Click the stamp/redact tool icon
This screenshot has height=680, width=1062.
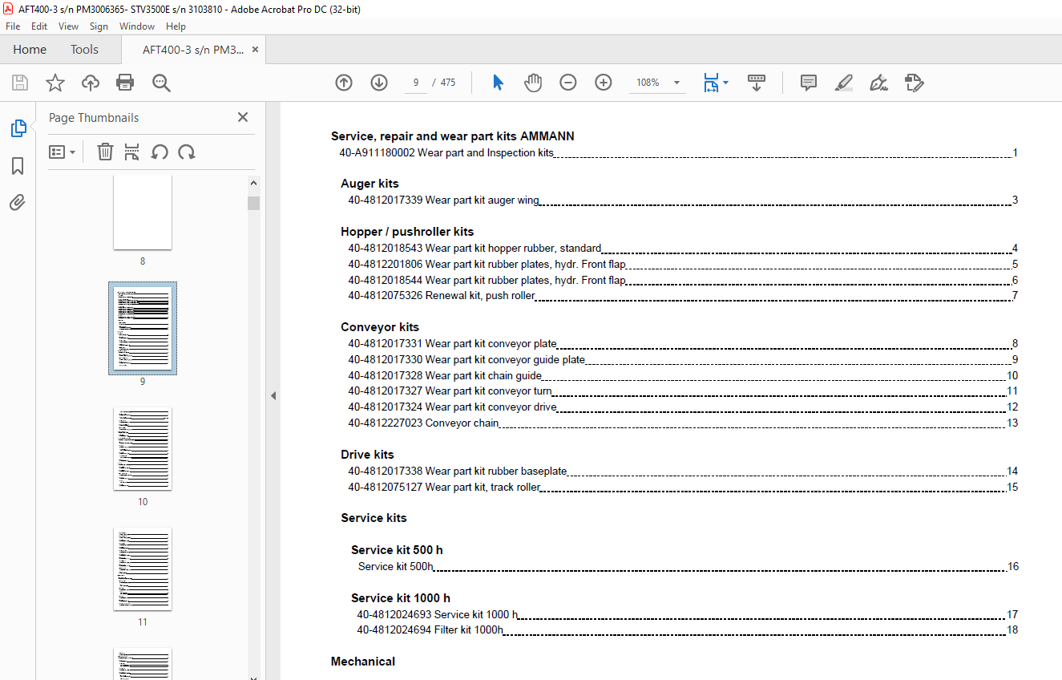pos(915,83)
